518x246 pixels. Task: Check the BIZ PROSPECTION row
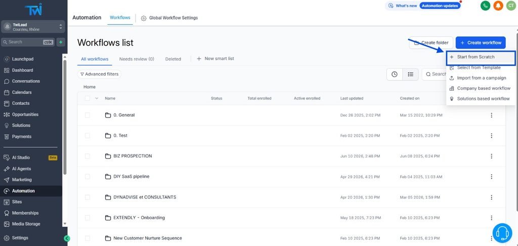(x=87, y=156)
